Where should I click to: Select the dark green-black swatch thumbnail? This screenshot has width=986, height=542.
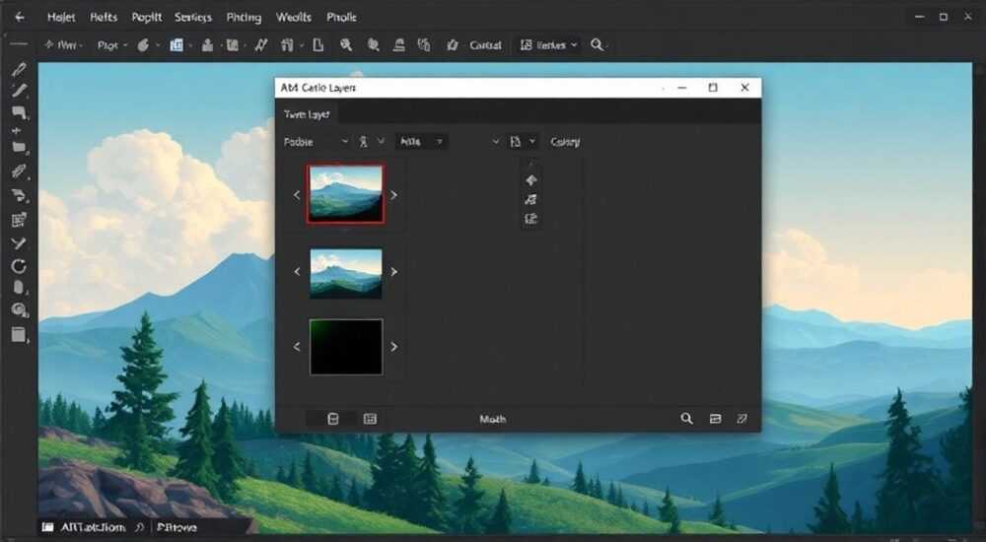coord(346,347)
